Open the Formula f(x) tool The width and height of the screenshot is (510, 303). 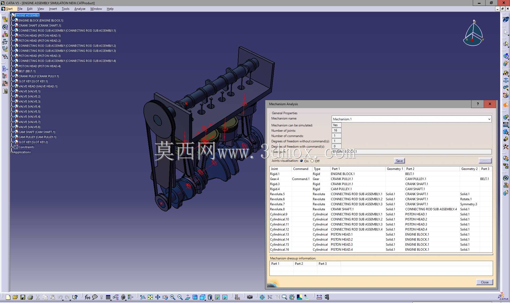point(87,297)
